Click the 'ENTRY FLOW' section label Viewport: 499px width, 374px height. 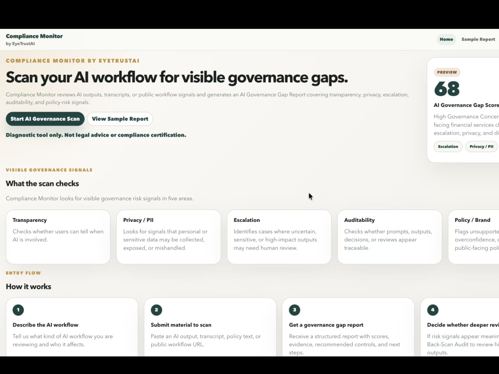[x=23, y=273]
